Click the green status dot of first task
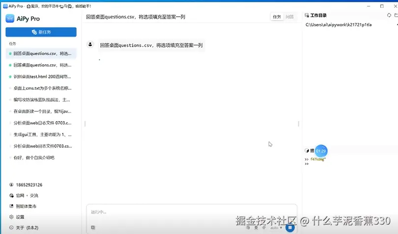This screenshot has height=234, width=398. click(10, 53)
